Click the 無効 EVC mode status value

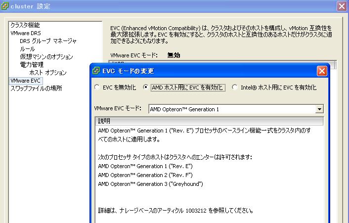[x=174, y=55]
